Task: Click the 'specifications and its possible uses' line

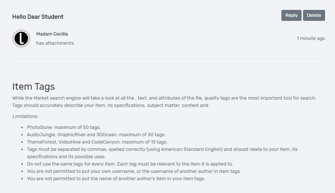Action: click(66, 157)
